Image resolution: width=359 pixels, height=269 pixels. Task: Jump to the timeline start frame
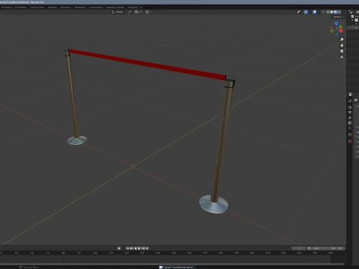(127, 248)
